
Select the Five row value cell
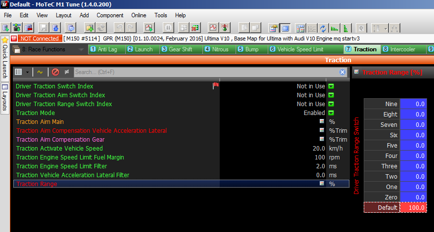413,145
